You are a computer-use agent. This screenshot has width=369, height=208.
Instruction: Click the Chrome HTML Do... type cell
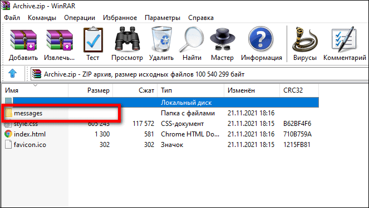(190, 134)
